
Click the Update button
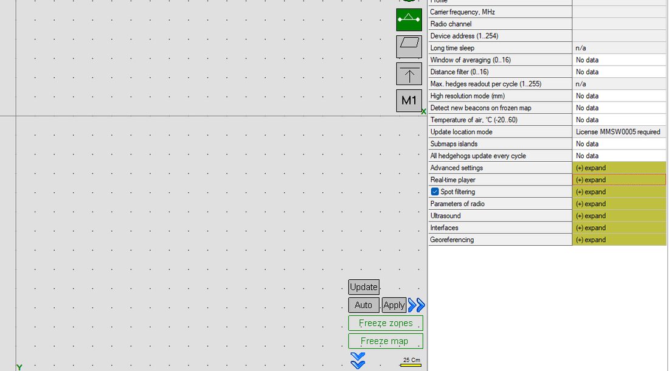click(364, 287)
